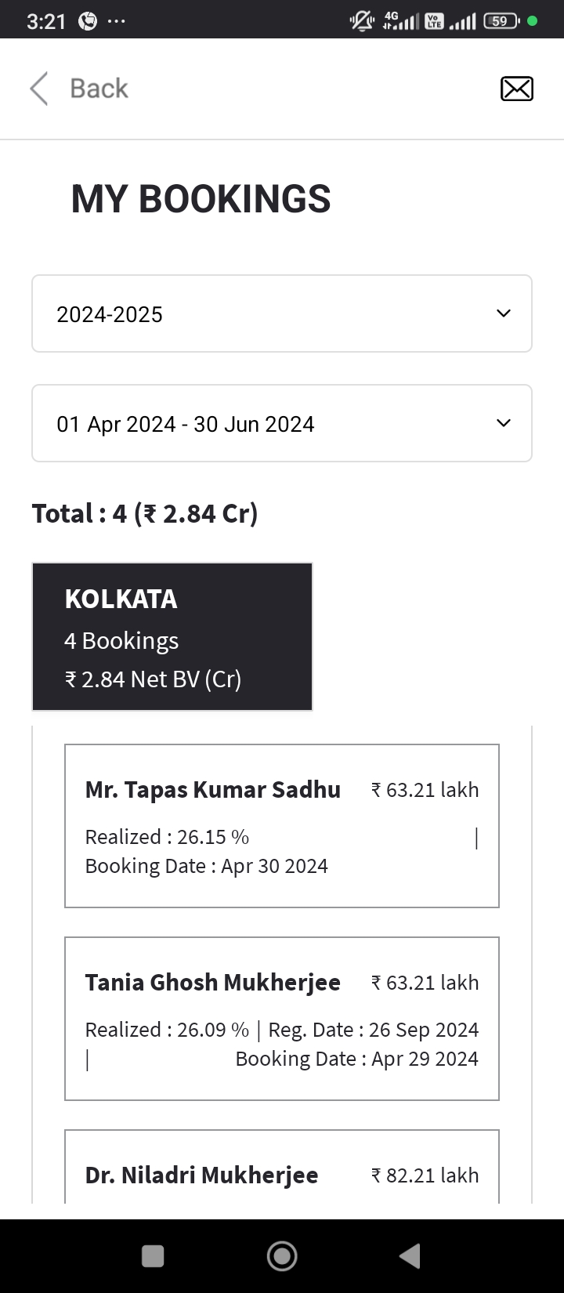
Task: Tap the muted vibration status icon
Action: tap(362, 21)
